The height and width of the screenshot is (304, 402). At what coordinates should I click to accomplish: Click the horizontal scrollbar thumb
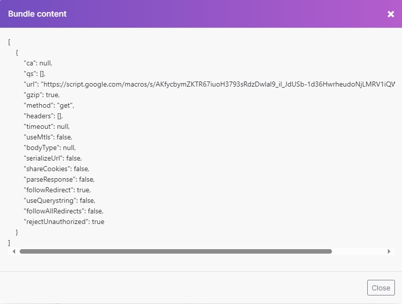(175, 251)
